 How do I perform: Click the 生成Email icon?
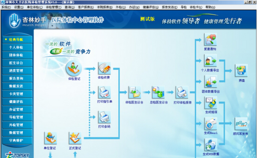pyautogui.click(x=211, y=124)
